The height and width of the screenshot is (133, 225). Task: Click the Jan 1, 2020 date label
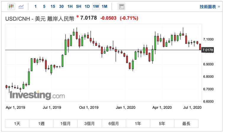pos(126,108)
